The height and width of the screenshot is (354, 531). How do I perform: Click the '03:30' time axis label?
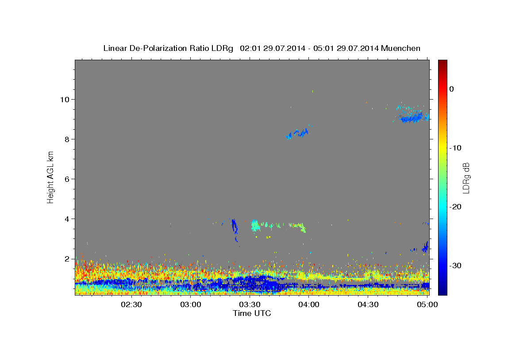point(250,304)
